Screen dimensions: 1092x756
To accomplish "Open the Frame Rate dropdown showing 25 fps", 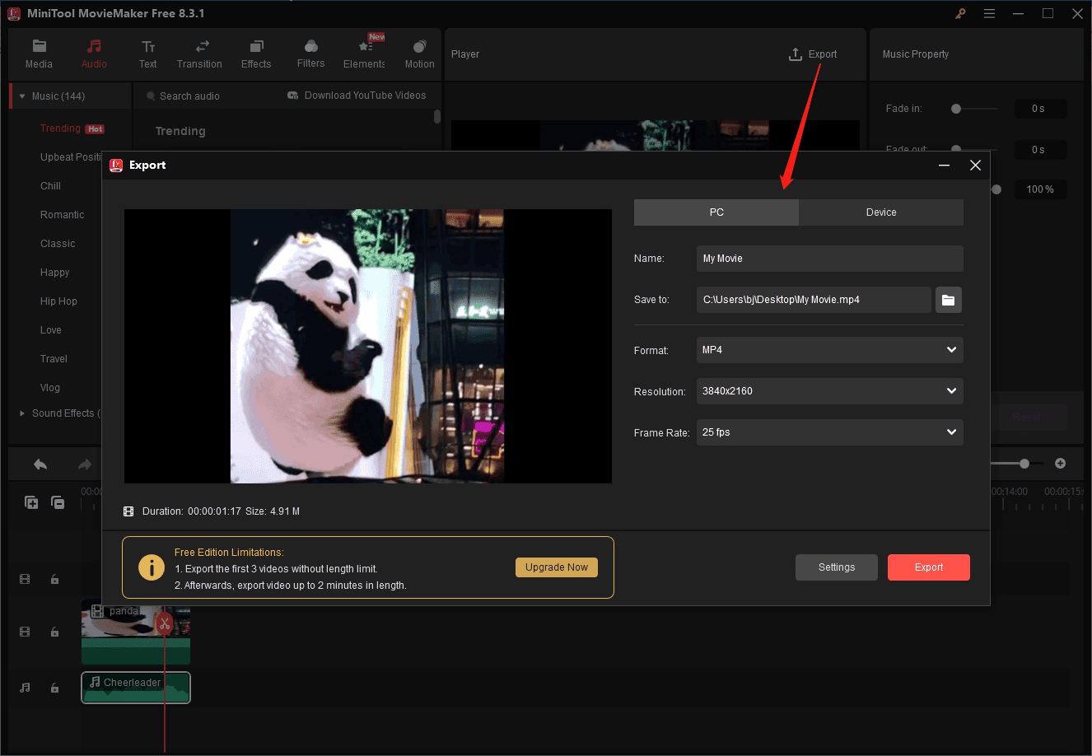I will (x=829, y=432).
